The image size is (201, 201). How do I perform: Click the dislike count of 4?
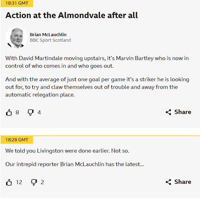click(39, 112)
